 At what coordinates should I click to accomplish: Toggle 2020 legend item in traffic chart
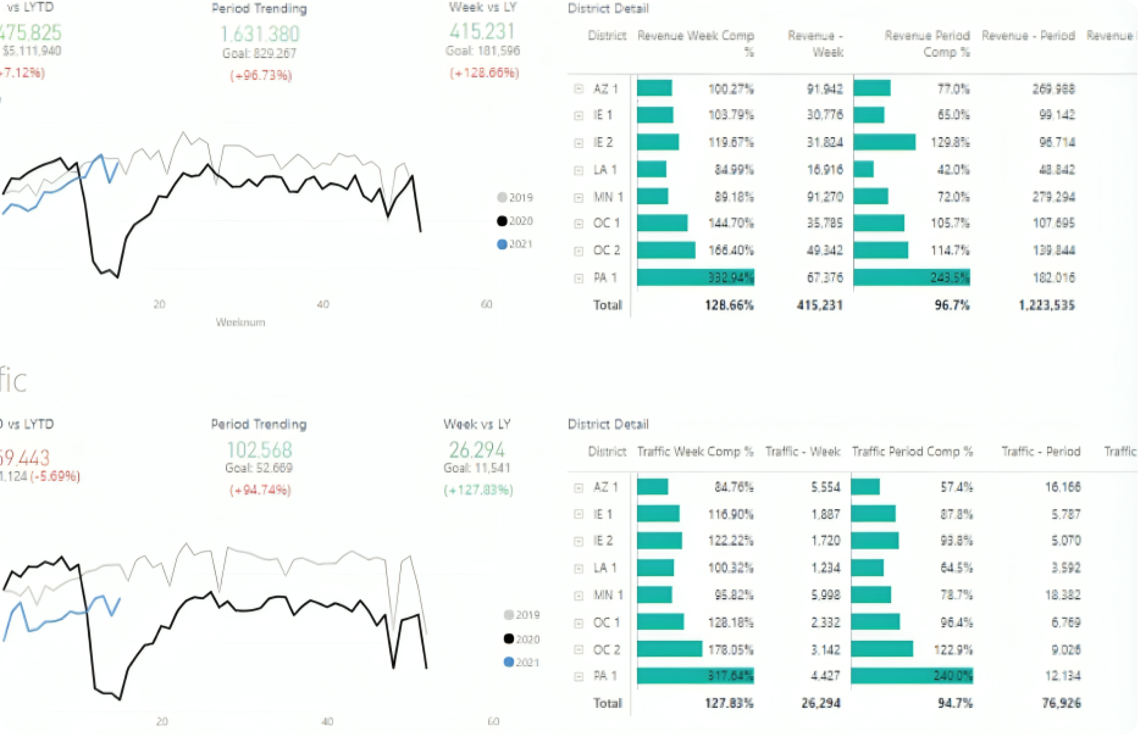(522, 639)
